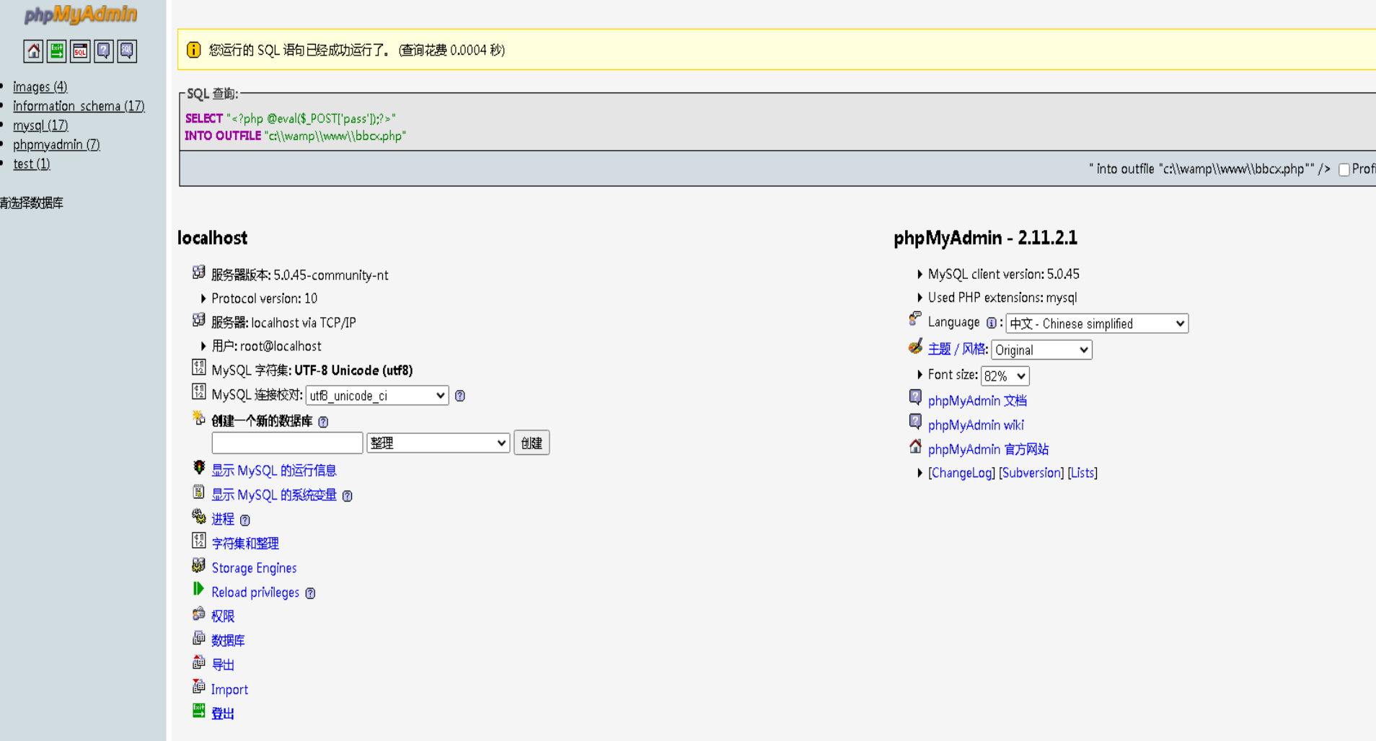Open the MySQL connection collation dropdown
The width and height of the screenshot is (1376, 741).
coord(377,396)
